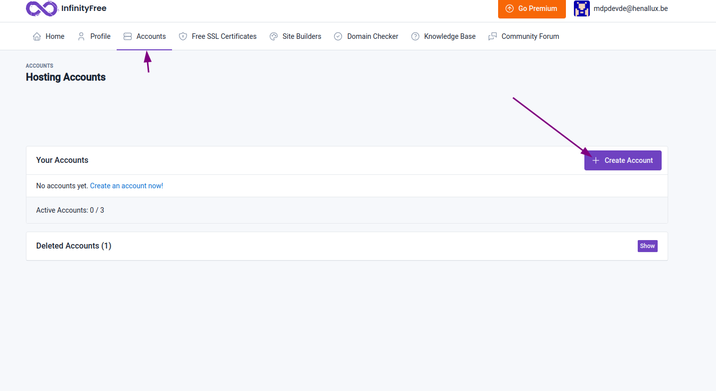Open Free SSL Certificates page
This screenshot has height=391, width=716.
pyautogui.click(x=224, y=36)
